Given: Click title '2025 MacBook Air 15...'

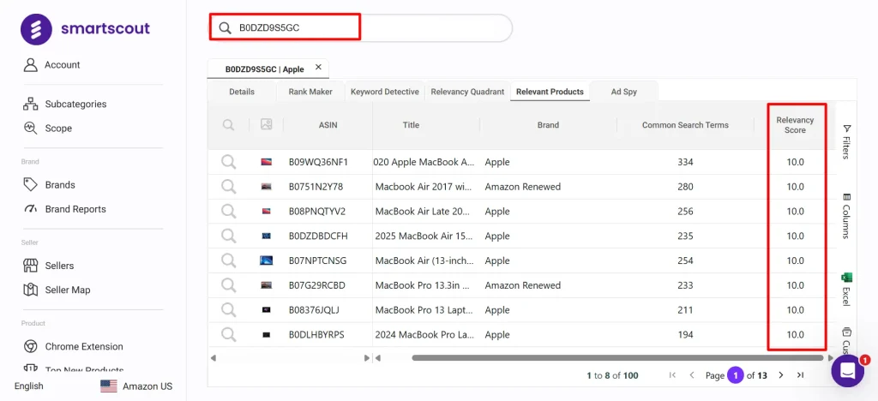Looking at the screenshot, I should point(425,236).
